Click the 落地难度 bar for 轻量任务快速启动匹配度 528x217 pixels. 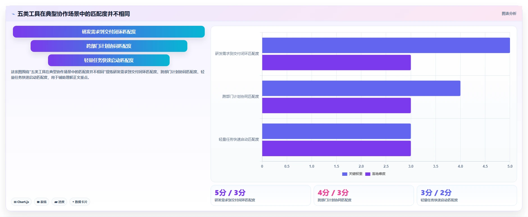tap(336, 148)
